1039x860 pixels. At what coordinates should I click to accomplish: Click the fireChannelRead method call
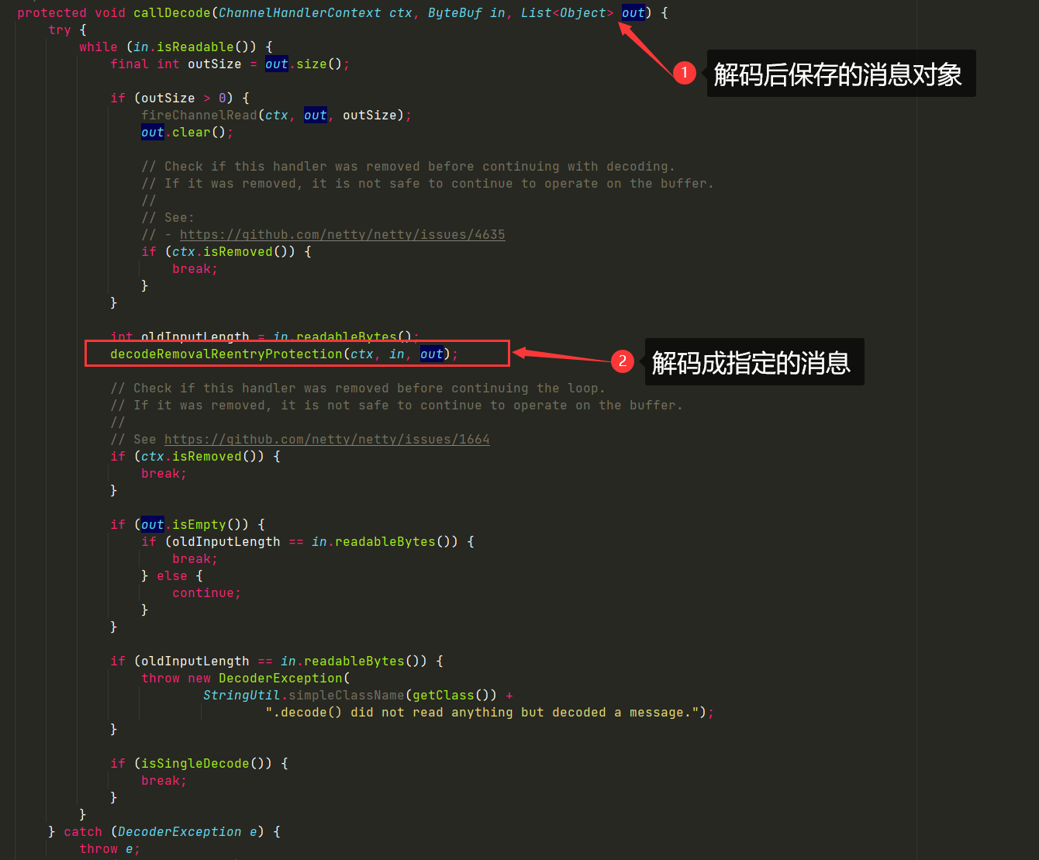point(198,115)
